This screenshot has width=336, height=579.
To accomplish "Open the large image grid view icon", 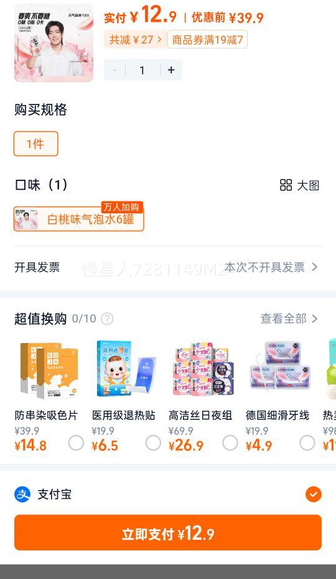I will (x=286, y=185).
